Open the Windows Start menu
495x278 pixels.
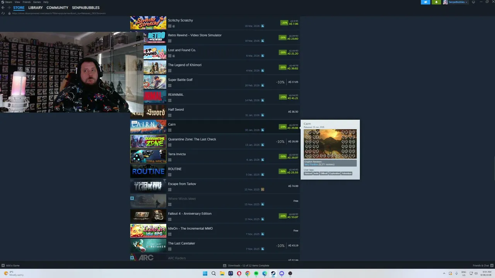click(x=205, y=274)
